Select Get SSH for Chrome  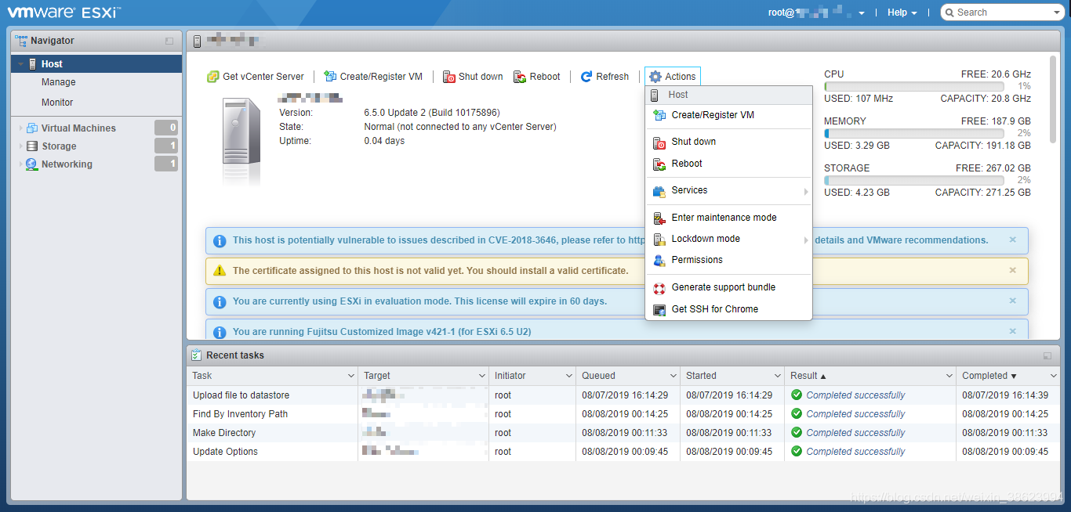728,309
